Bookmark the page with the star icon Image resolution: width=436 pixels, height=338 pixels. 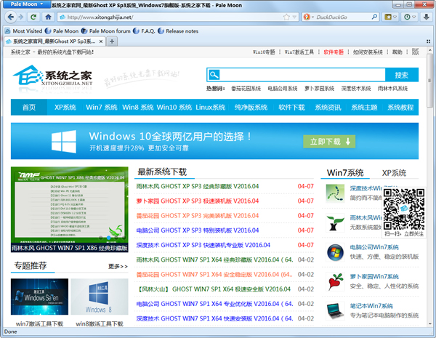286,17
